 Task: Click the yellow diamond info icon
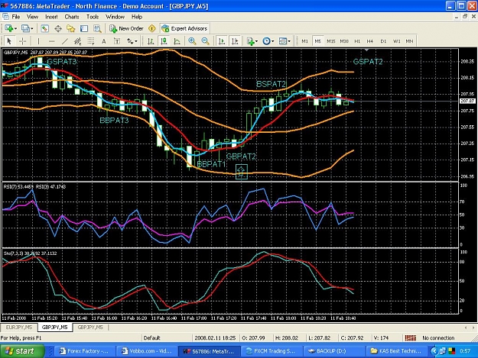click(x=152, y=28)
